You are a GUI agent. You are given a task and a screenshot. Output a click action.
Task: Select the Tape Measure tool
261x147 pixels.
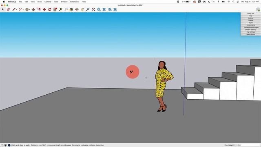61,9
